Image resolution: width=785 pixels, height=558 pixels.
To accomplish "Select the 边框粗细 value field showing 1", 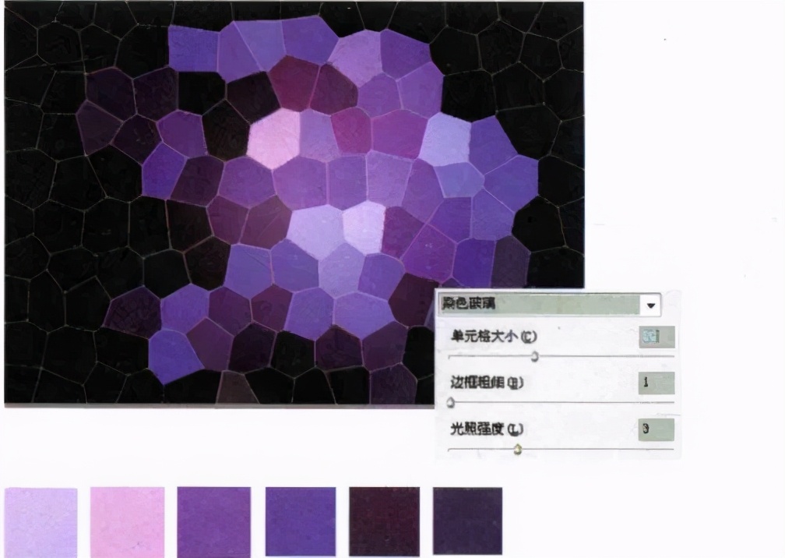I will coord(656,383).
